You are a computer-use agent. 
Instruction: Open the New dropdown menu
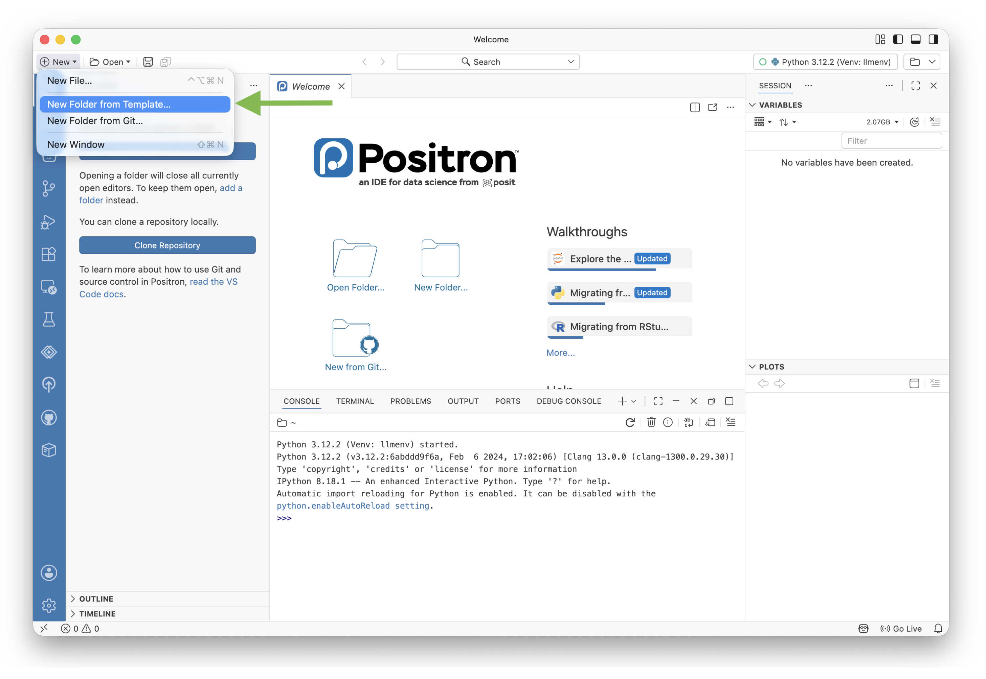point(58,62)
